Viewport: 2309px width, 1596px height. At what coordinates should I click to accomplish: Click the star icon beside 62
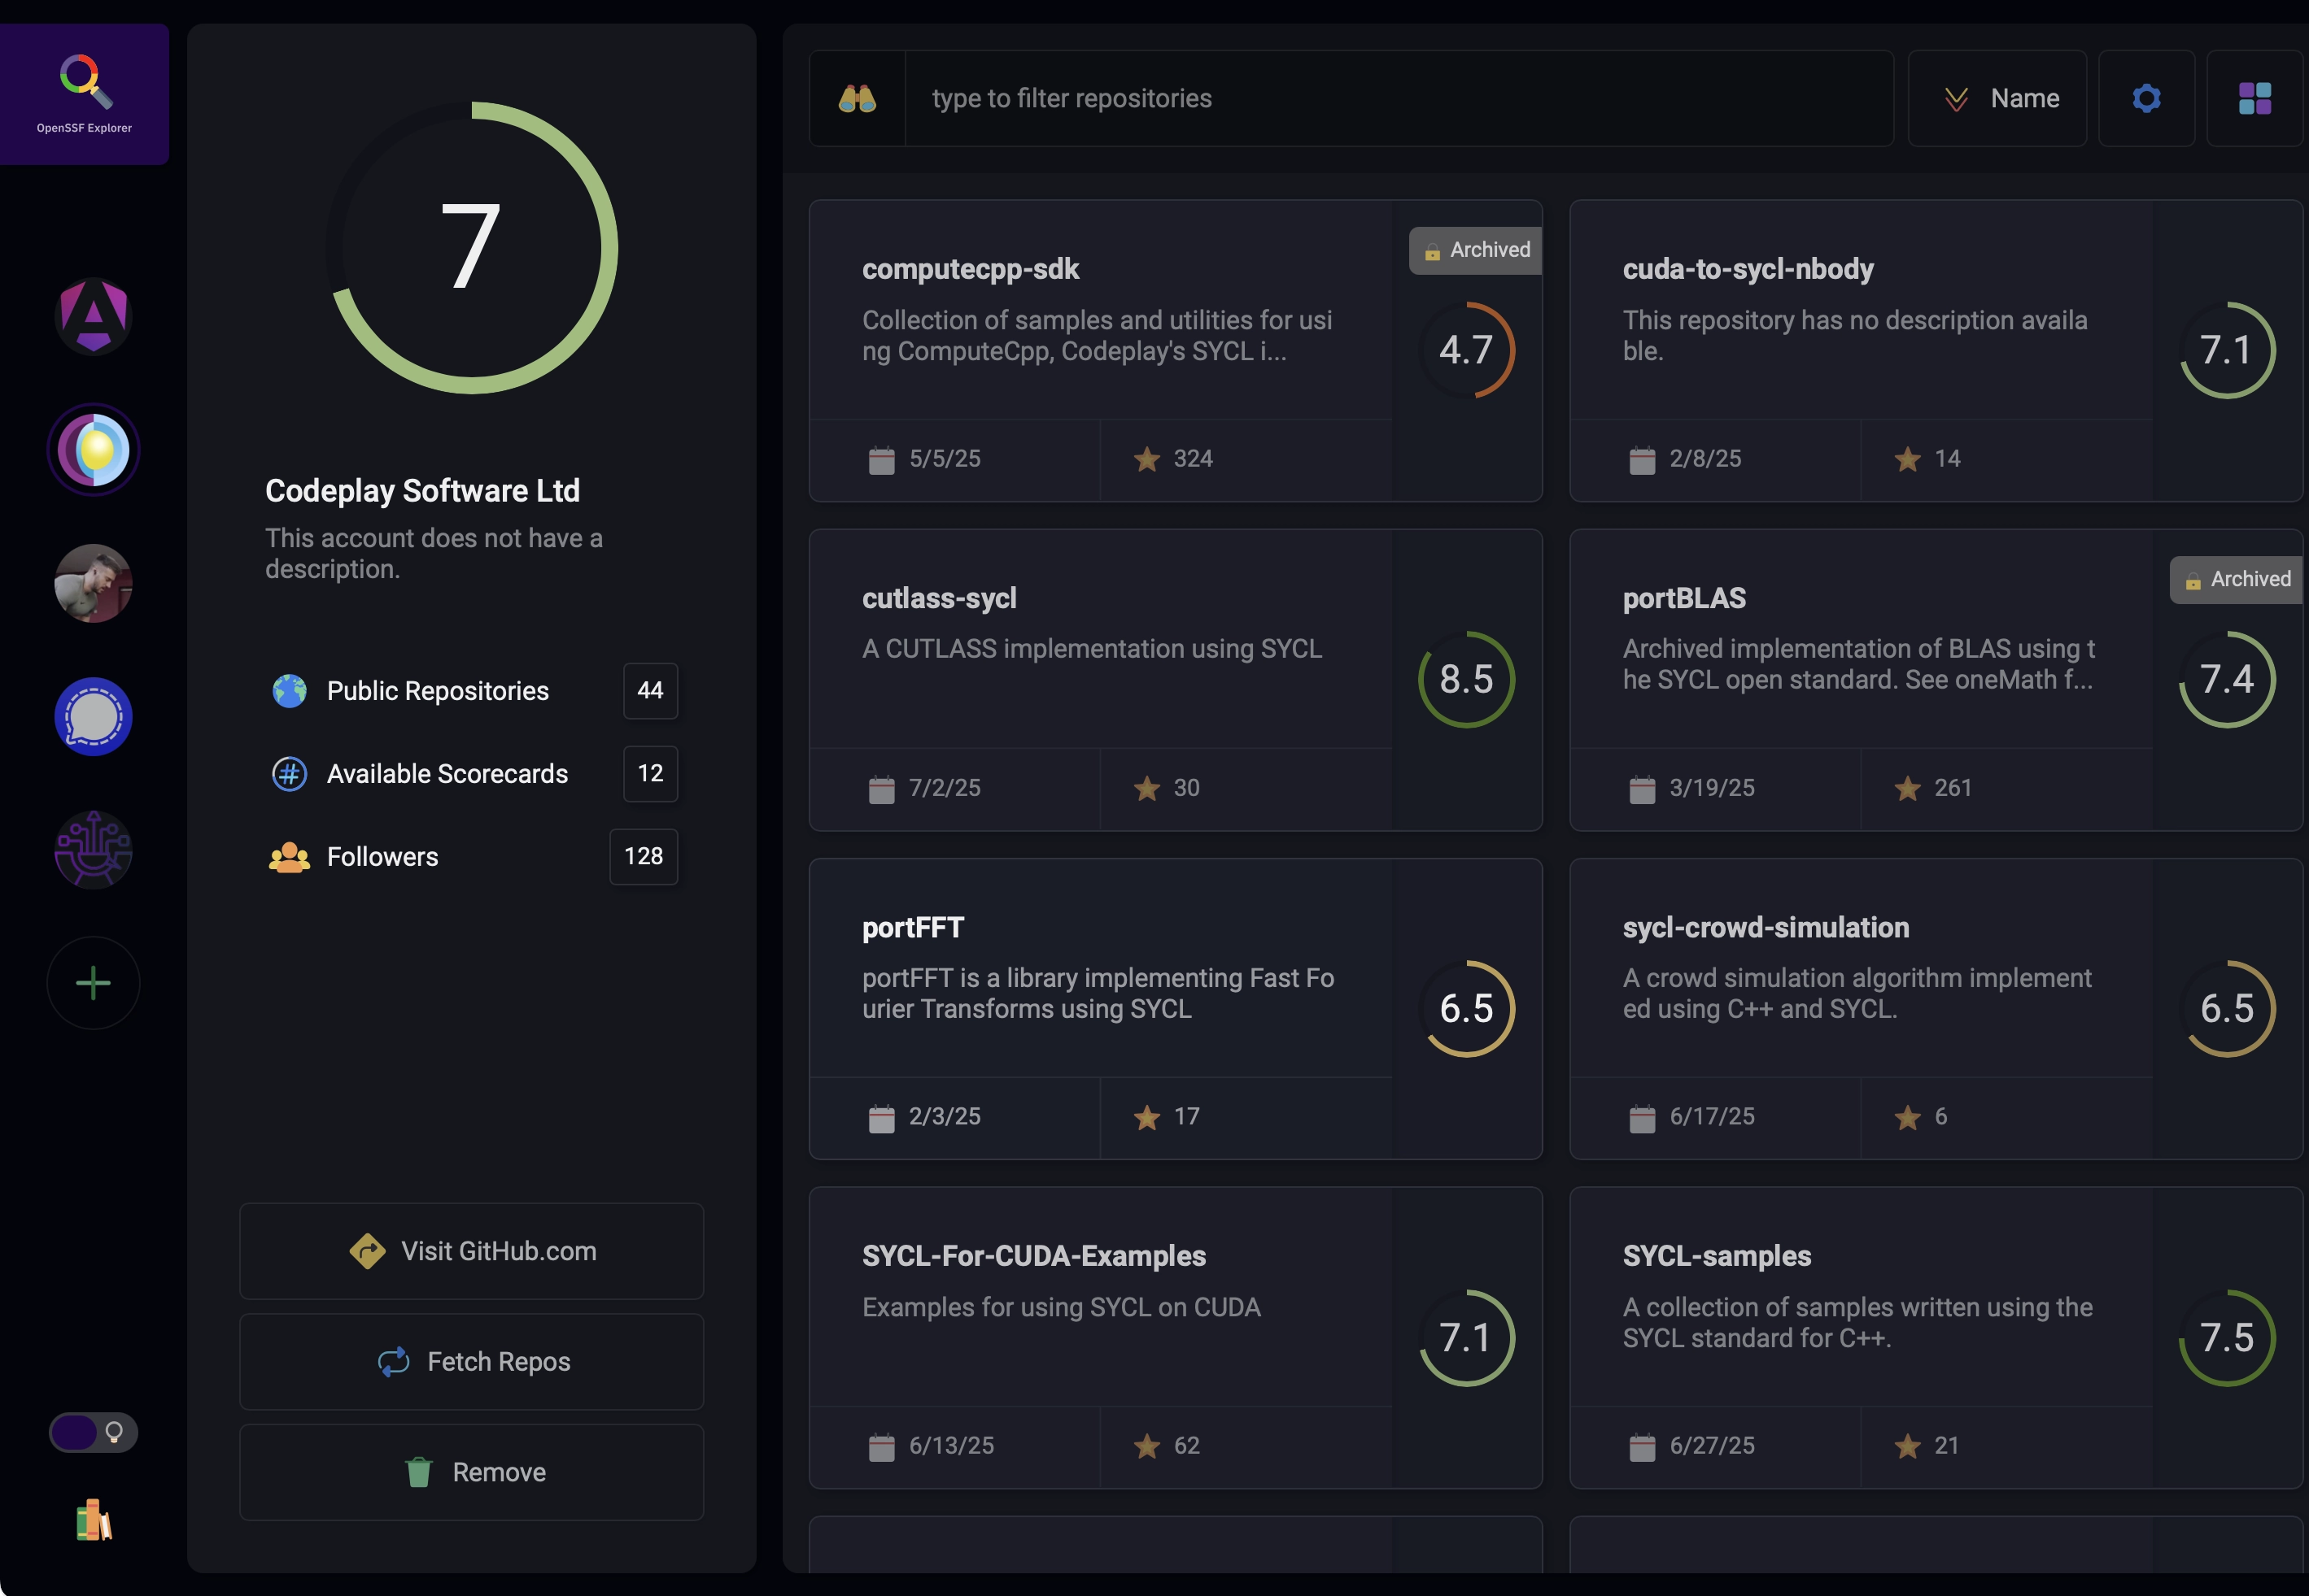1146,1446
